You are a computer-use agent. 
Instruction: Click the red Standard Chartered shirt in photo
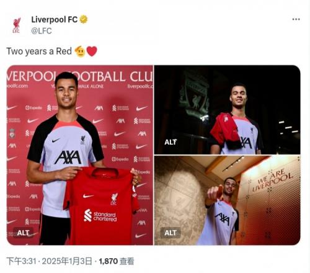coord(101,206)
